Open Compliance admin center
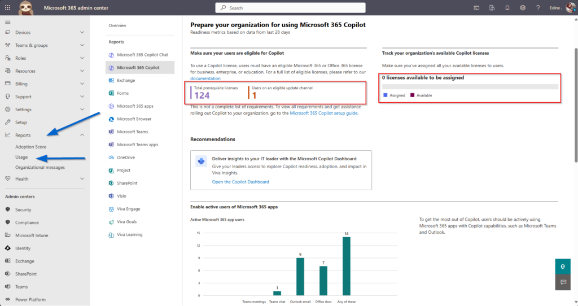The width and height of the screenshot is (578, 306). pyautogui.click(x=27, y=222)
